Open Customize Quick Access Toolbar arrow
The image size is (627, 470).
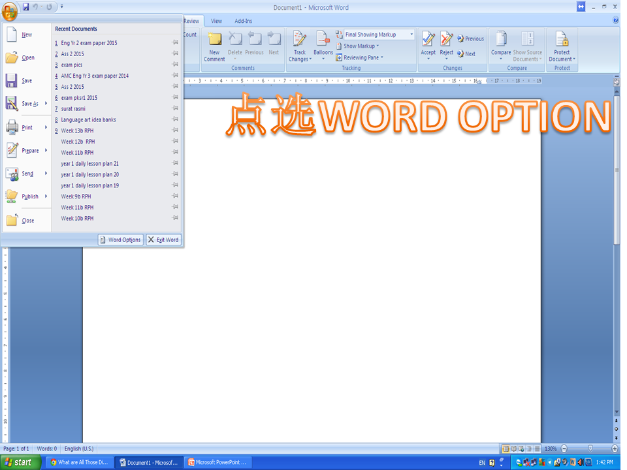pos(61,7)
